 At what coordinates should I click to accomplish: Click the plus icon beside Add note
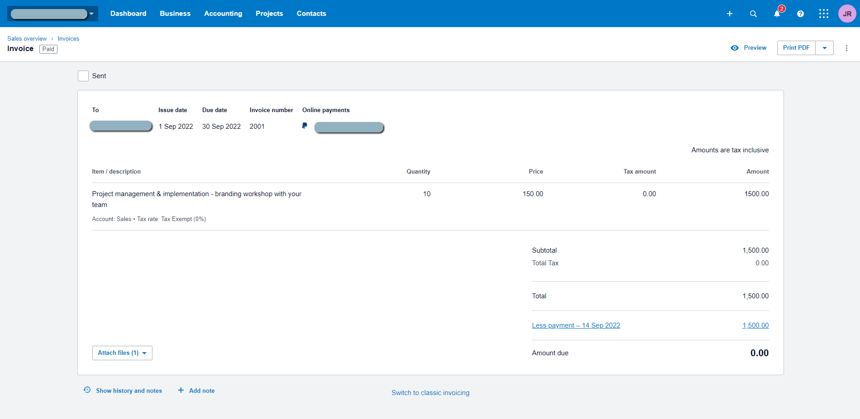[181, 390]
